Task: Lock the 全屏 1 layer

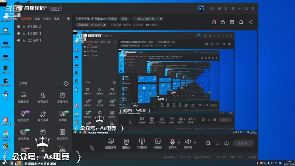Action: pos(24,41)
